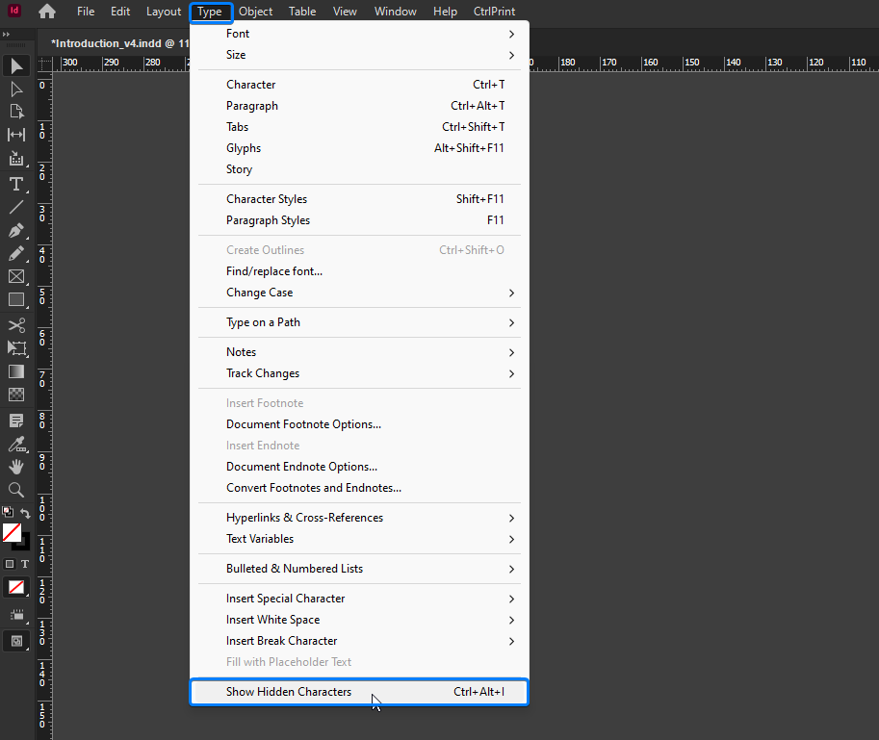Open the Character panel entry
Viewport: 879px width, 740px height.
point(359,85)
